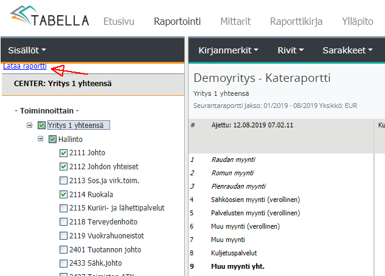Uncheck the Yritys 1 yhteensä checkbox
The image size is (385, 276).
(41, 126)
